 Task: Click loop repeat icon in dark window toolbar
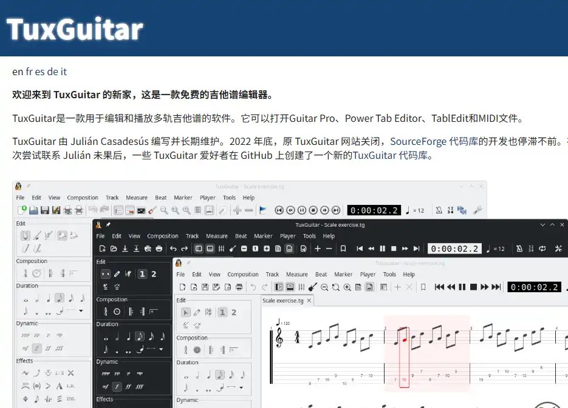click(x=542, y=249)
